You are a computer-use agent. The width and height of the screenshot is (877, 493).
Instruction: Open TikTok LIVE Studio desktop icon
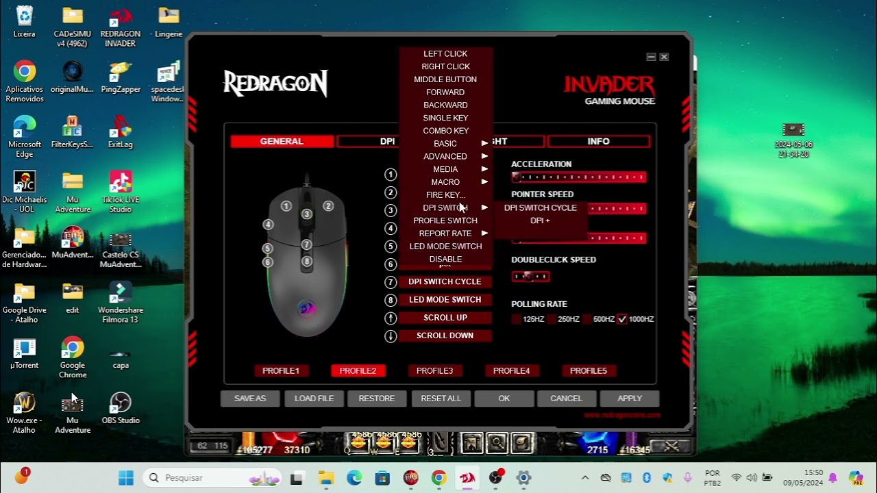click(x=121, y=192)
